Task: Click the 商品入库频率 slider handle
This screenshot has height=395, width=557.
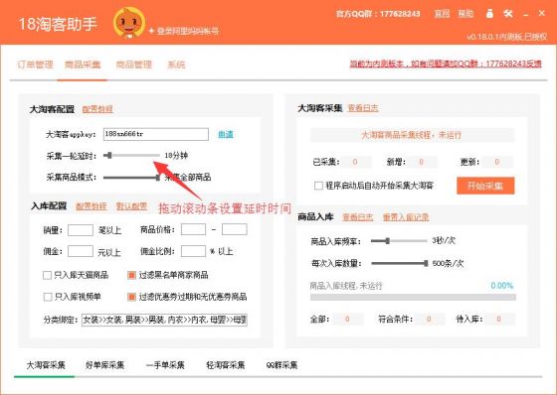Action: coord(388,241)
